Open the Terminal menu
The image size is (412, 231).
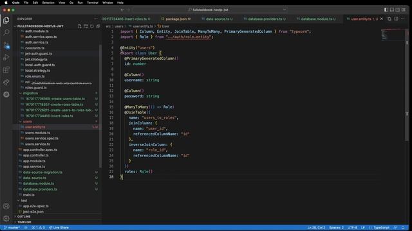pyautogui.click(x=93, y=3)
